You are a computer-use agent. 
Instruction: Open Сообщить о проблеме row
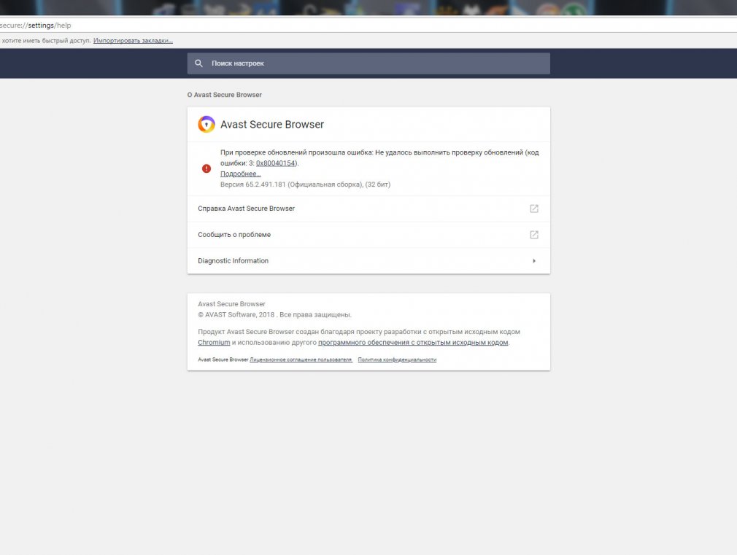click(368, 235)
